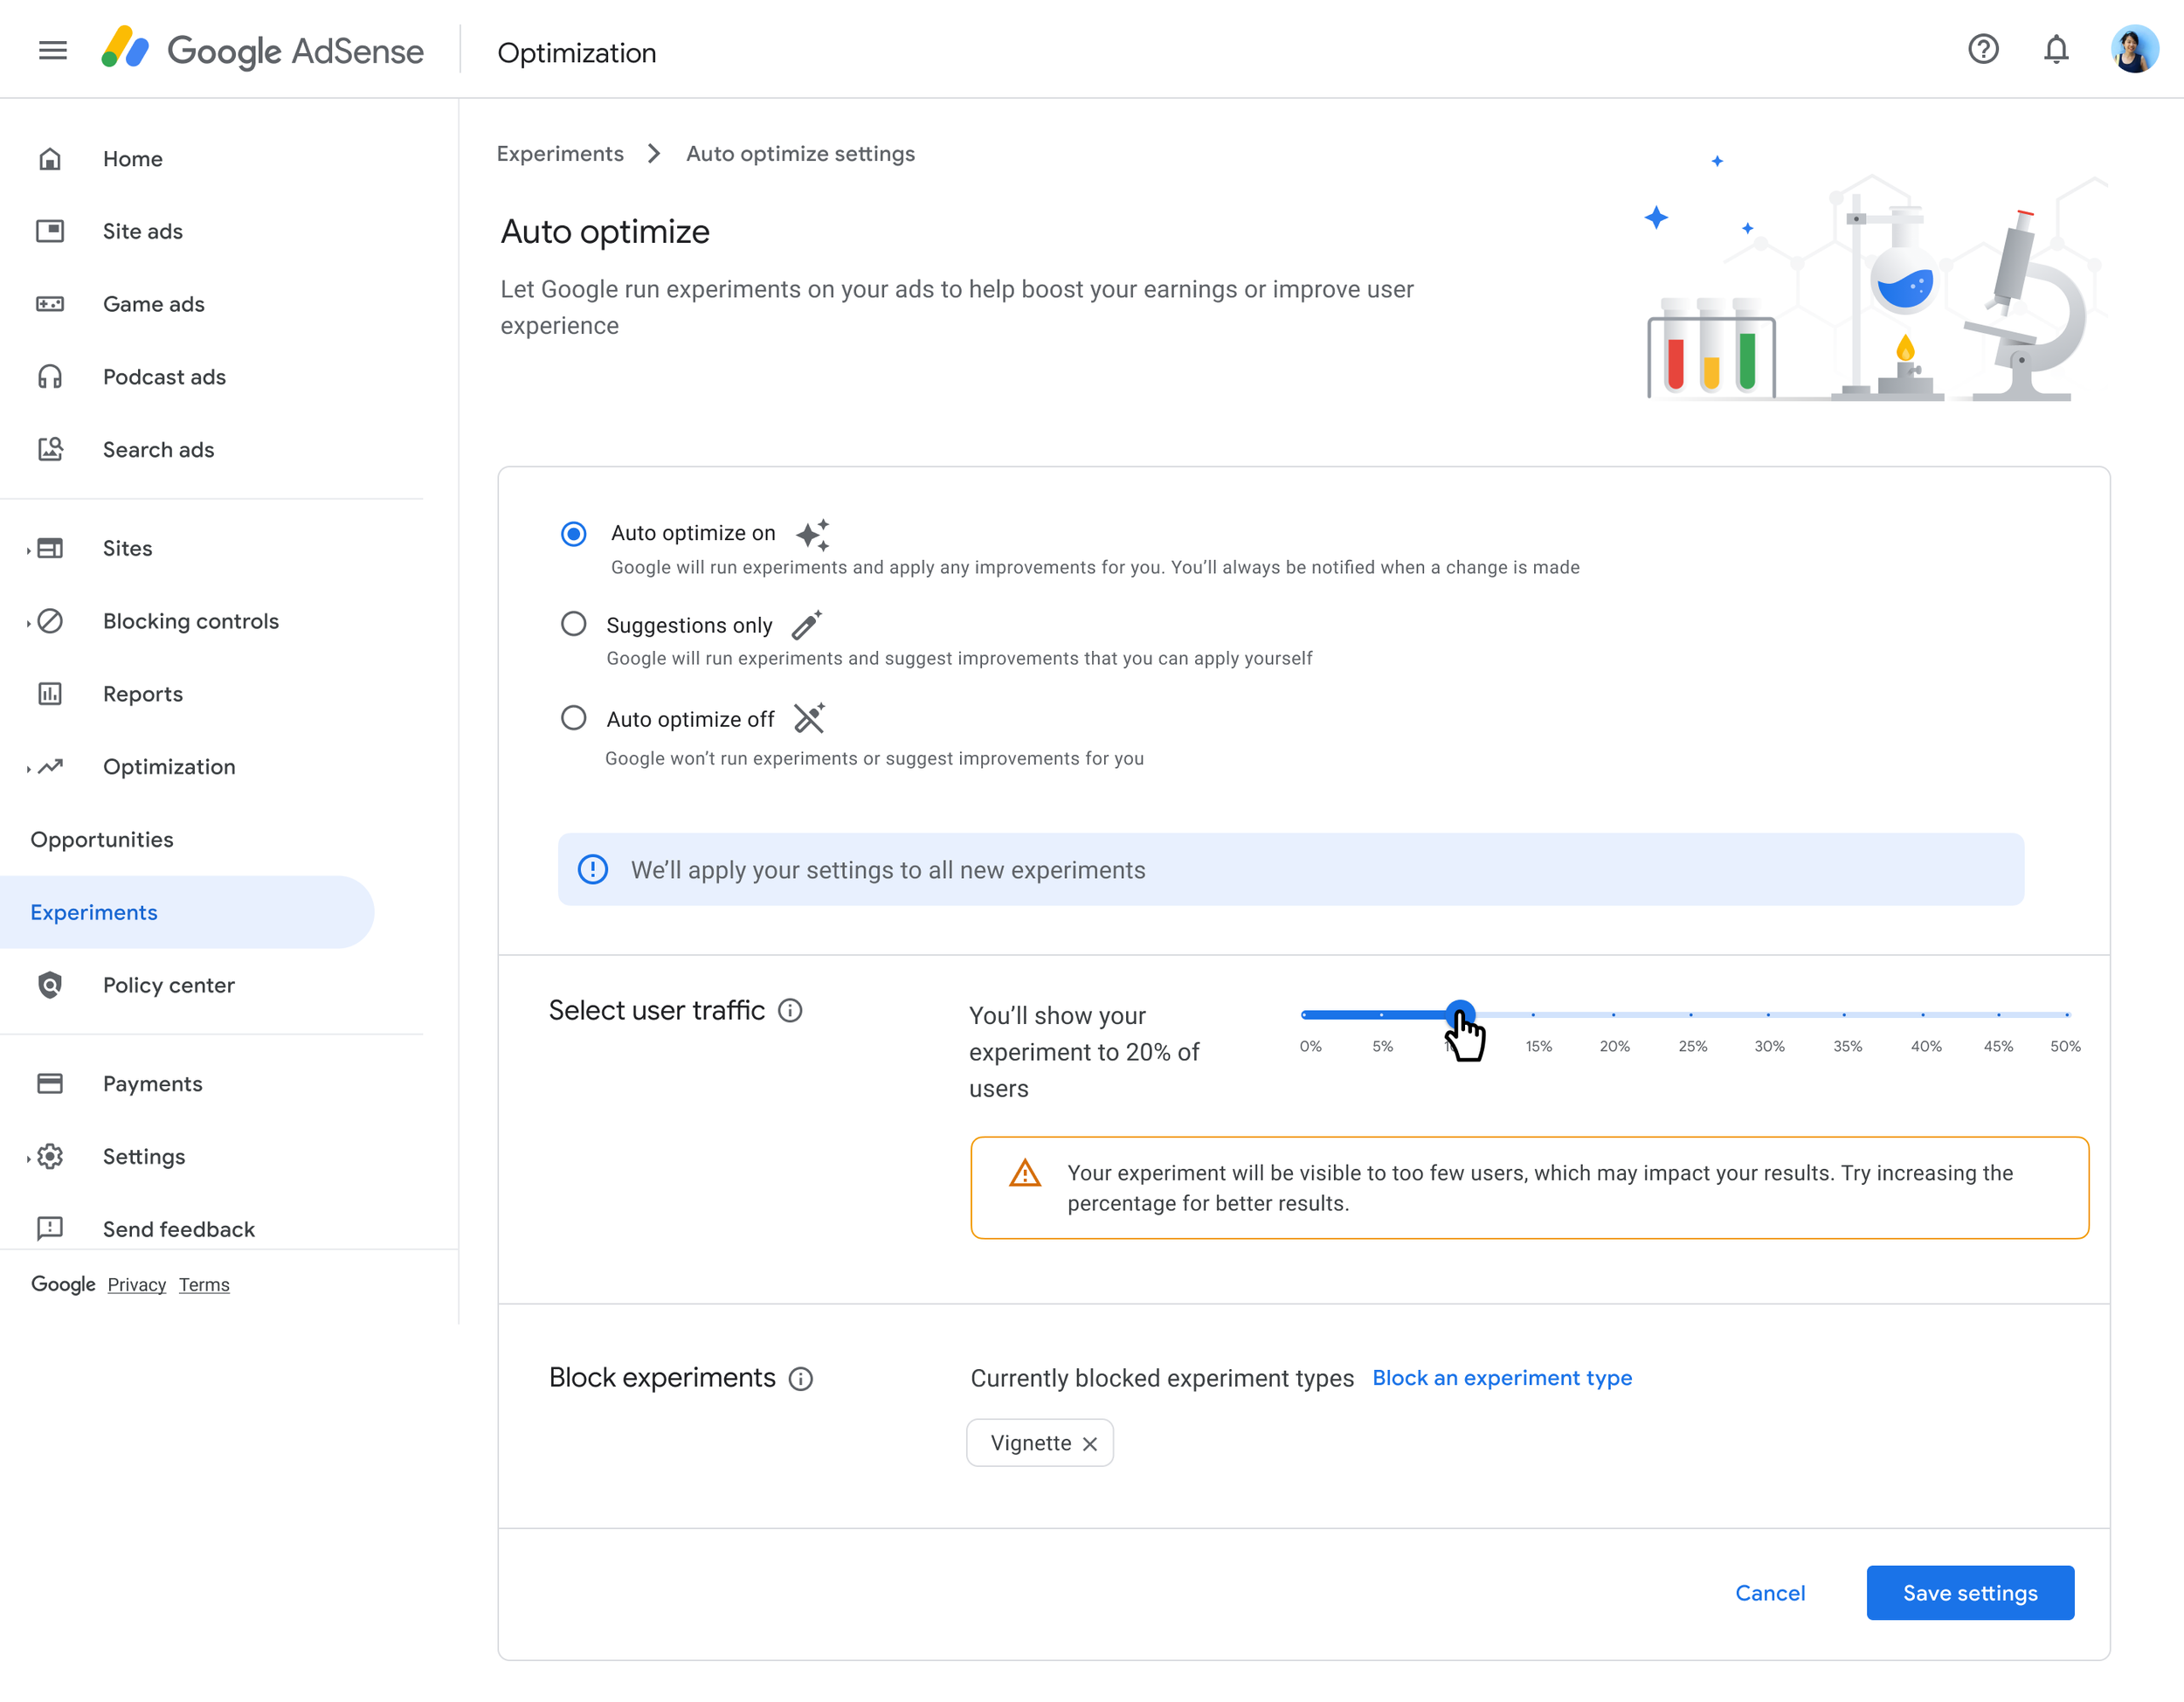The width and height of the screenshot is (2184, 1702).
Task: Open the hamburger main menu
Action: click(52, 50)
